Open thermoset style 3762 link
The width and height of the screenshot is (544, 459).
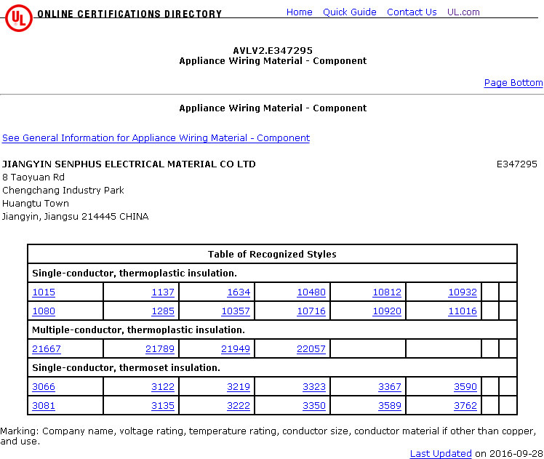pos(465,406)
